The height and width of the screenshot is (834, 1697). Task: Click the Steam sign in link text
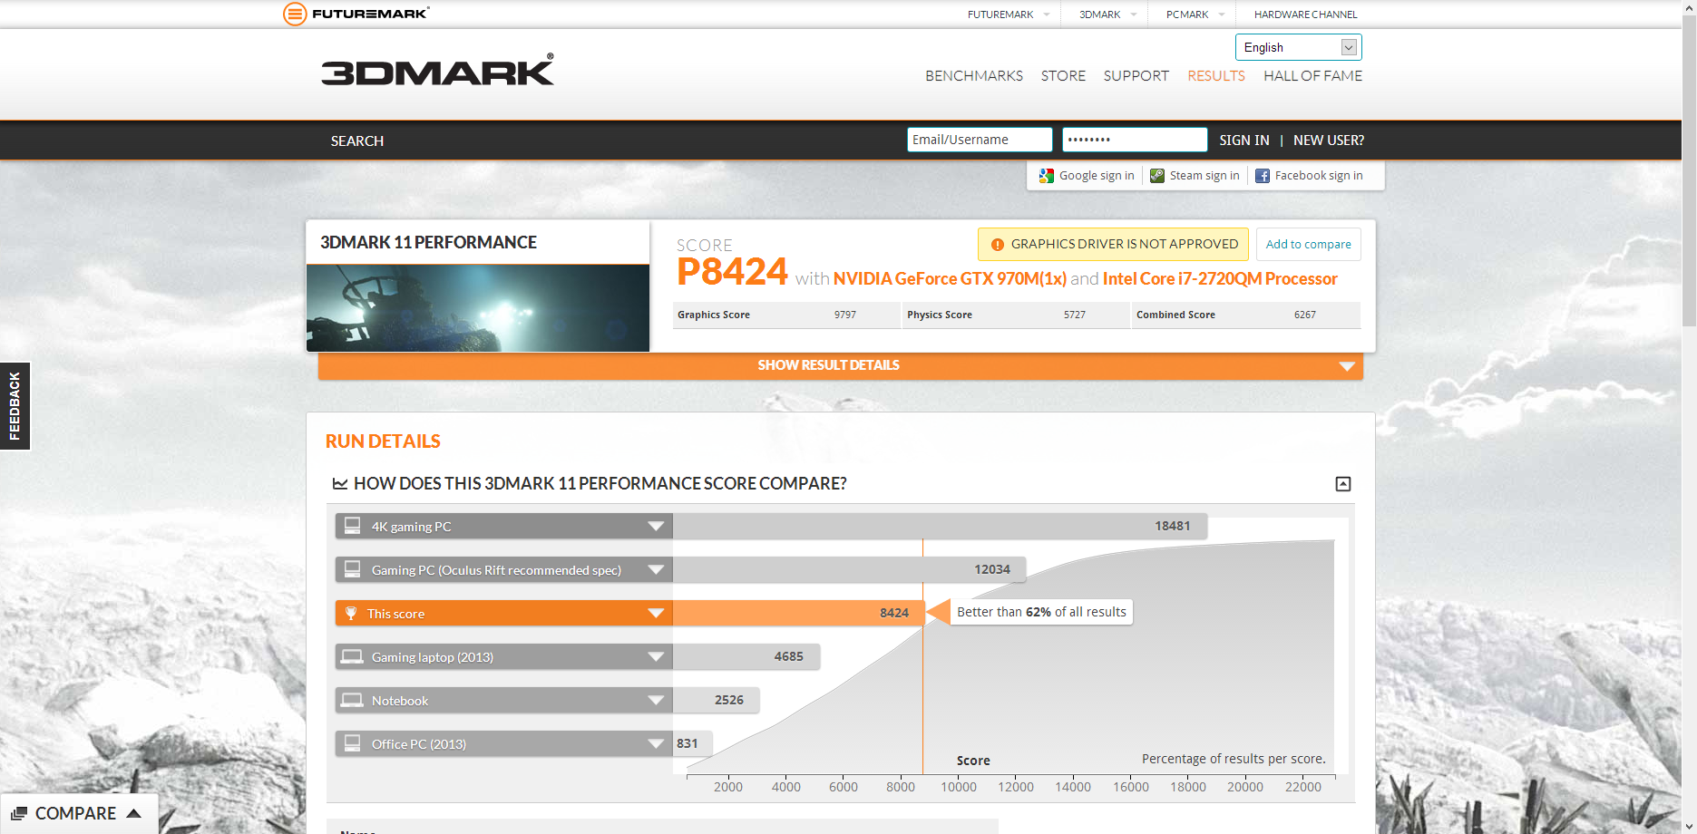tap(1204, 176)
